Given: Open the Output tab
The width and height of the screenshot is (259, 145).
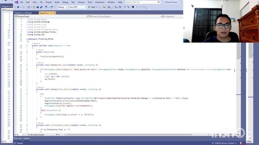Looking at the screenshot, I should click(x=26, y=139).
